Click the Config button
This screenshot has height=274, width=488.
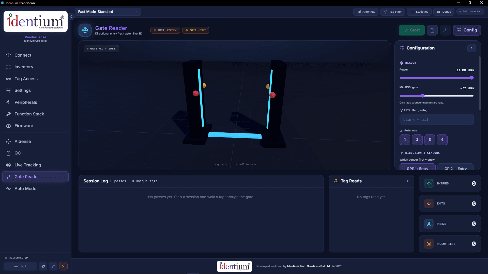click(467, 30)
